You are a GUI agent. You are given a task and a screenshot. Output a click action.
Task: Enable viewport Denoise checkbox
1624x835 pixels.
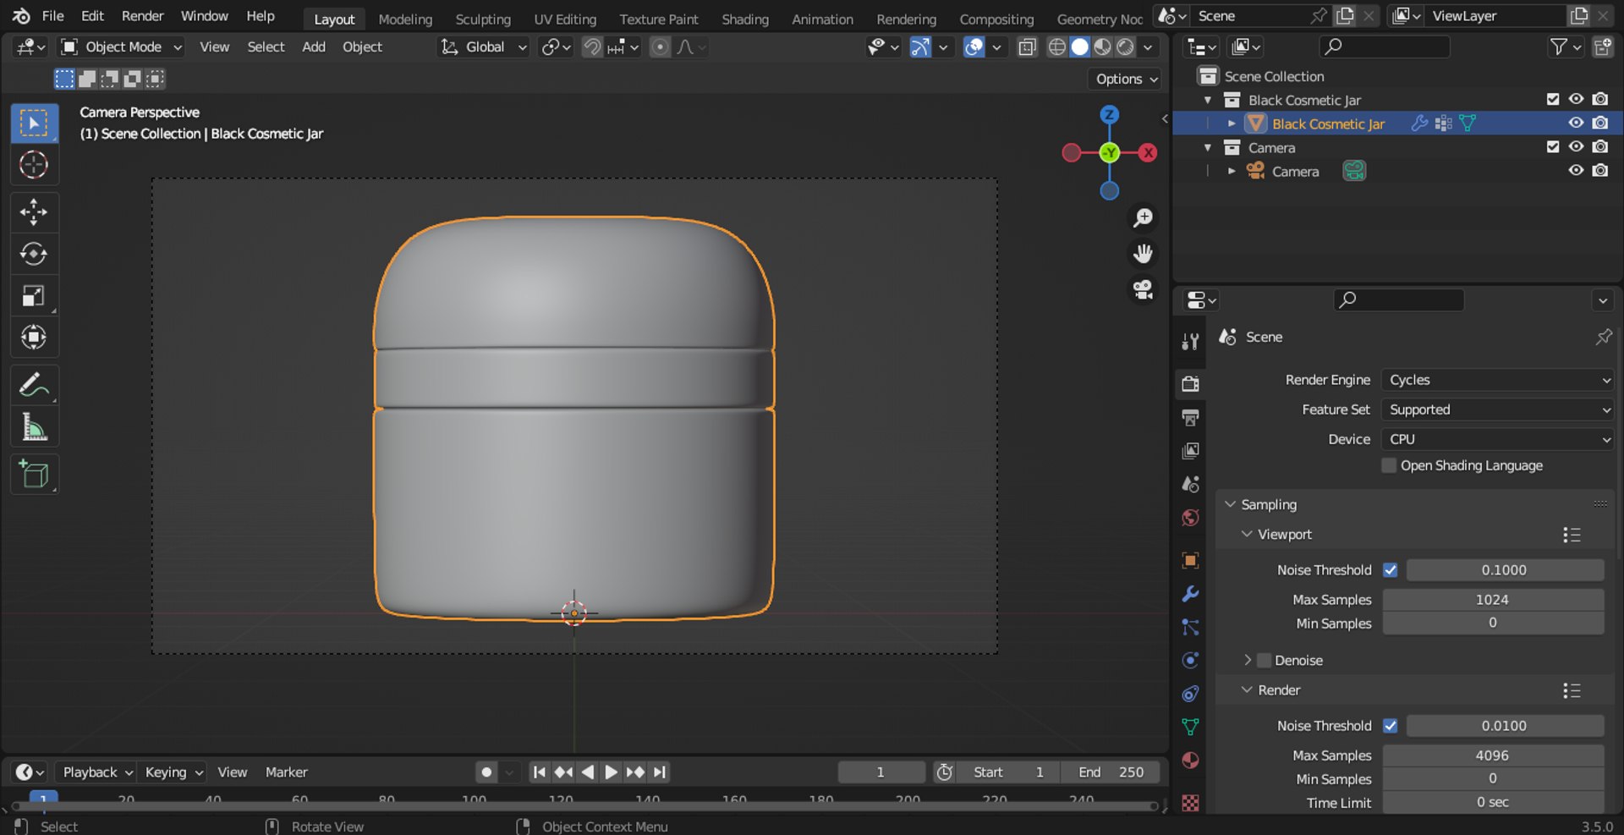[1265, 660]
